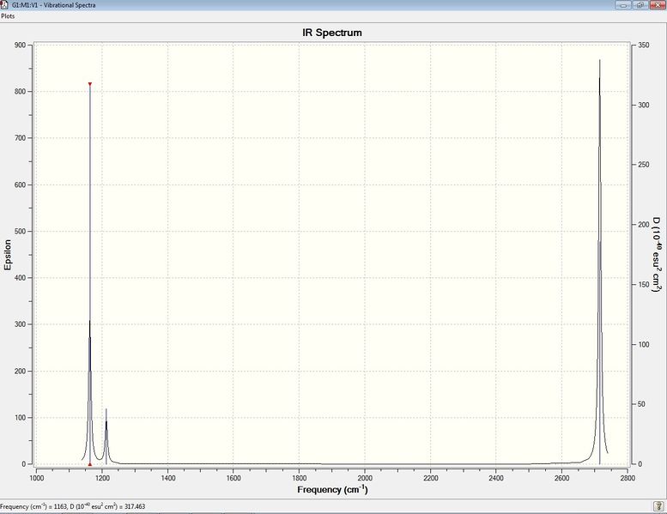Select the red marker atop the 1163 peak
Screen dimensions: 667x514
90,84
